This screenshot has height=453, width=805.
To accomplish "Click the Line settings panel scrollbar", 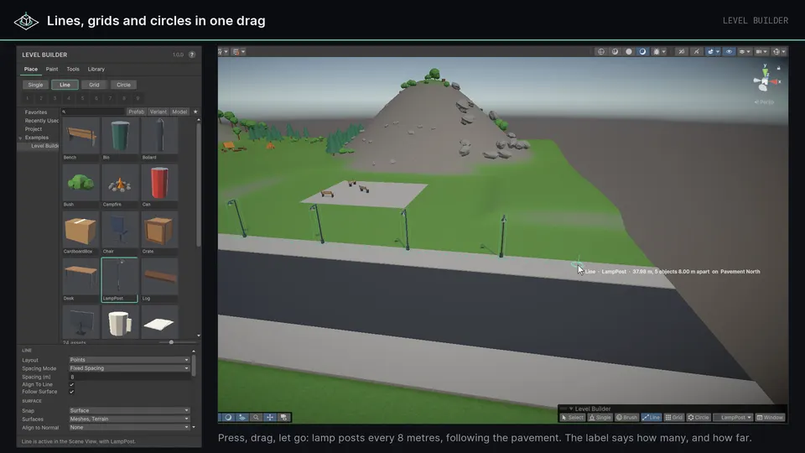I will (x=194, y=366).
